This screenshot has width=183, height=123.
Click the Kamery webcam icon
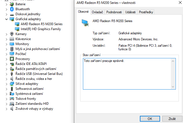[x=12, y=34]
